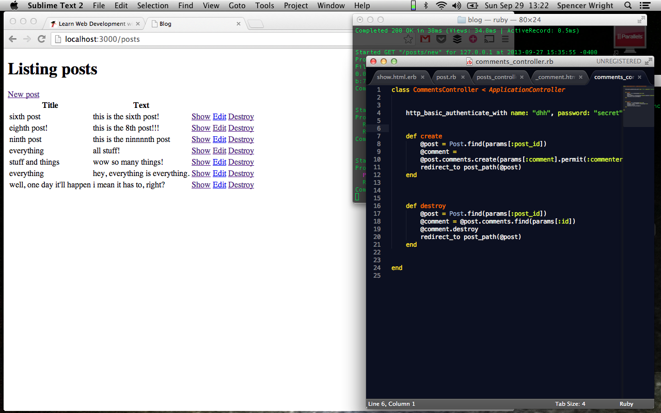Go back in Chrome browser
The image size is (661, 413).
[x=12, y=39]
